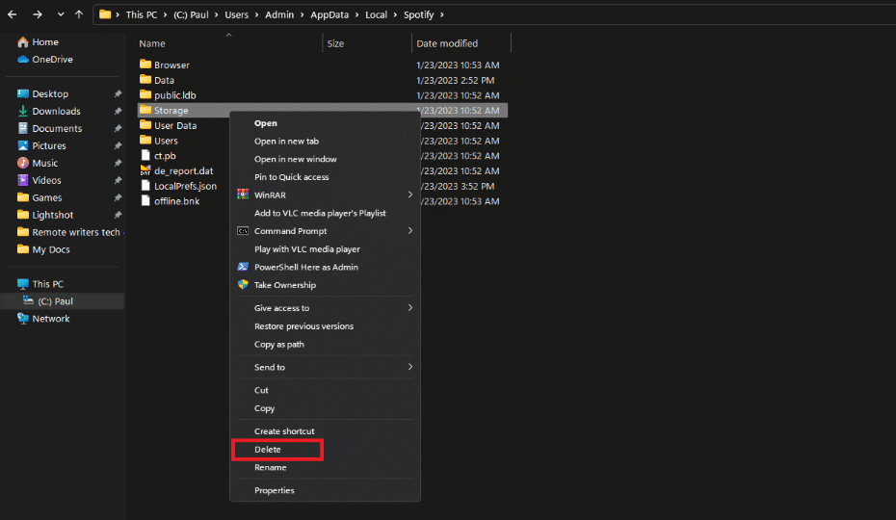The width and height of the screenshot is (896, 520).
Task: Select (C:) Paul drive in navigation pane
Action: pyautogui.click(x=62, y=301)
